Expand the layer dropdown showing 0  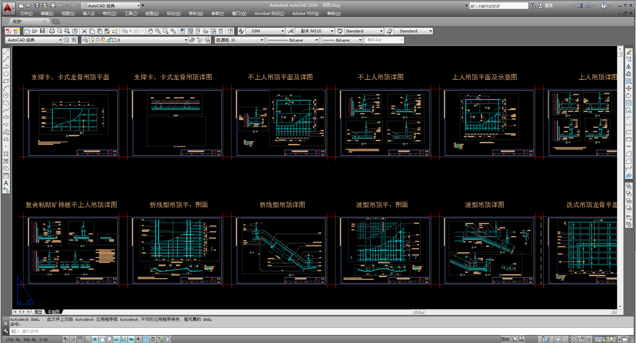[x=139, y=40]
